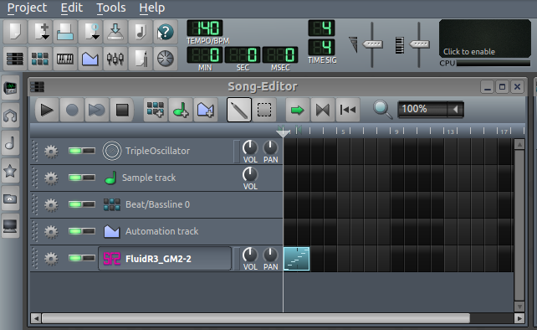Open Instrument plugins sidebar tab
This screenshot has width=537, height=330.
tap(10, 89)
